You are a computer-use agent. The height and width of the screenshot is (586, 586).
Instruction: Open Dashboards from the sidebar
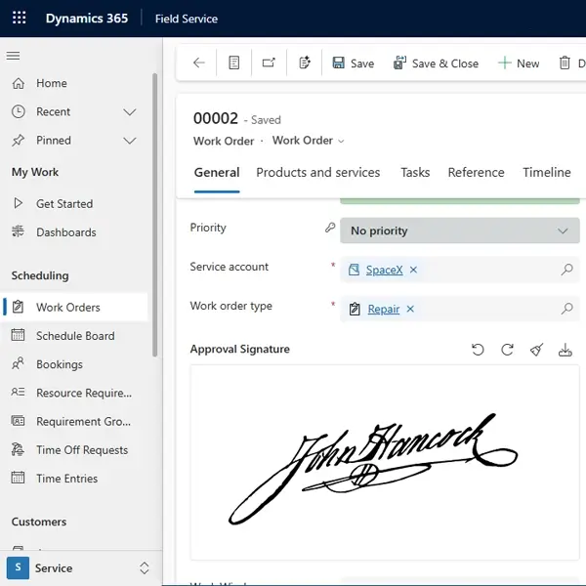(x=74, y=232)
